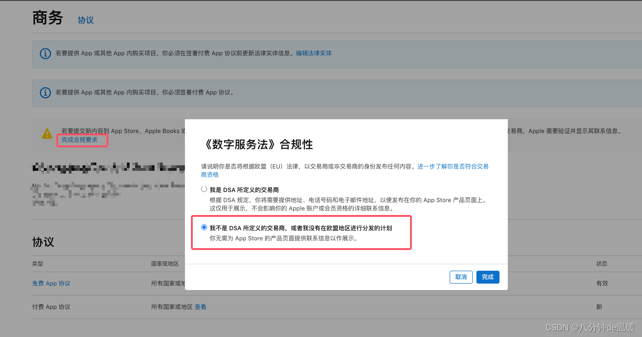The width and height of the screenshot is (642, 337).
Task: Click the non-trader option description text
Action: [x=284, y=238]
